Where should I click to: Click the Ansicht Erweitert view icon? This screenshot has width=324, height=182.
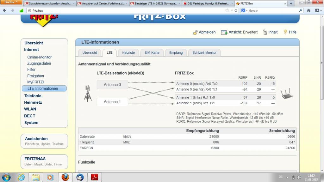point(224,33)
